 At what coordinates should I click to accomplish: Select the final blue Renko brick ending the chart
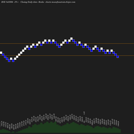pos(118,57)
